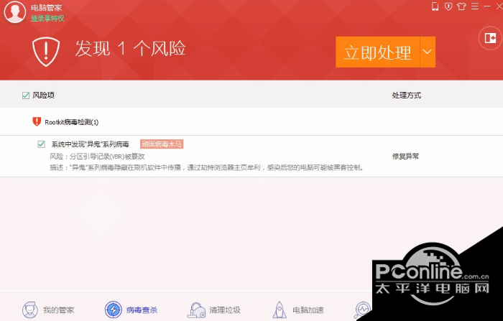Click the magnifier pulse icon in bottom bar
Screen dimensions: 503x321
pyautogui.click(x=362, y=310)
